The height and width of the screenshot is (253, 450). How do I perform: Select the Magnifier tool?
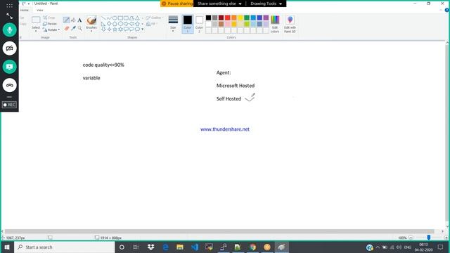pos(79,28)
